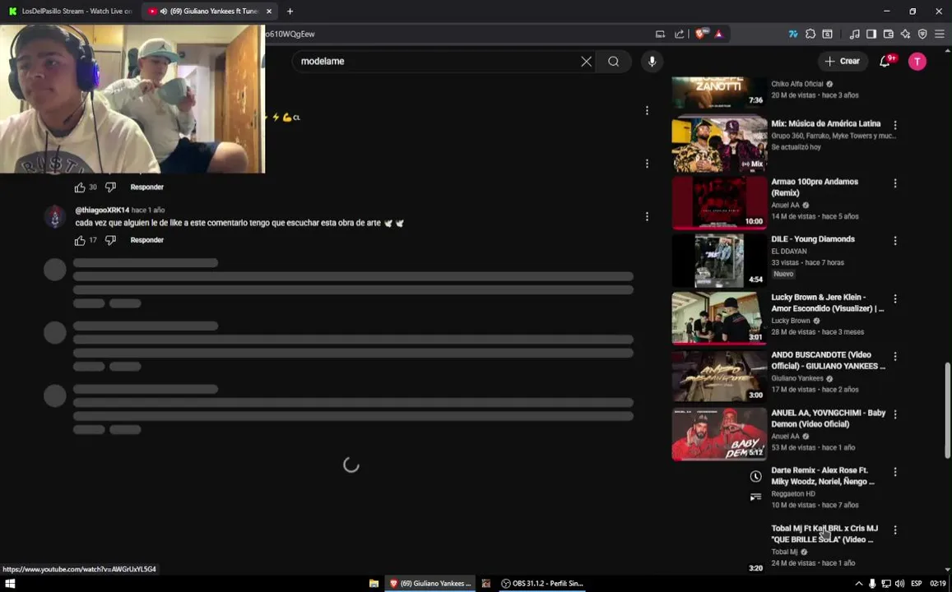Image resolution: width=952 pixels, height=592 pixels.
Task: Reply to the comment with 30 likes
Action: (x=147, y=187)
